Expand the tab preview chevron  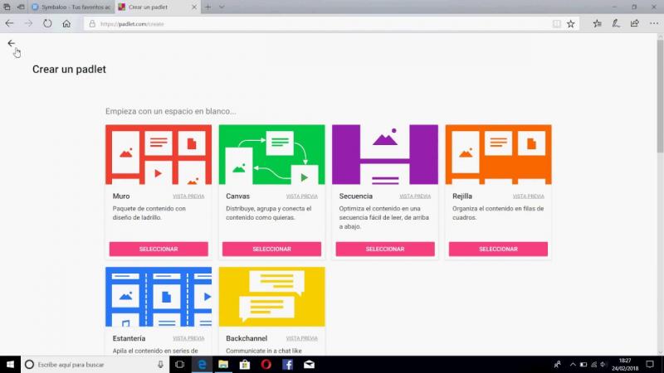222,7
